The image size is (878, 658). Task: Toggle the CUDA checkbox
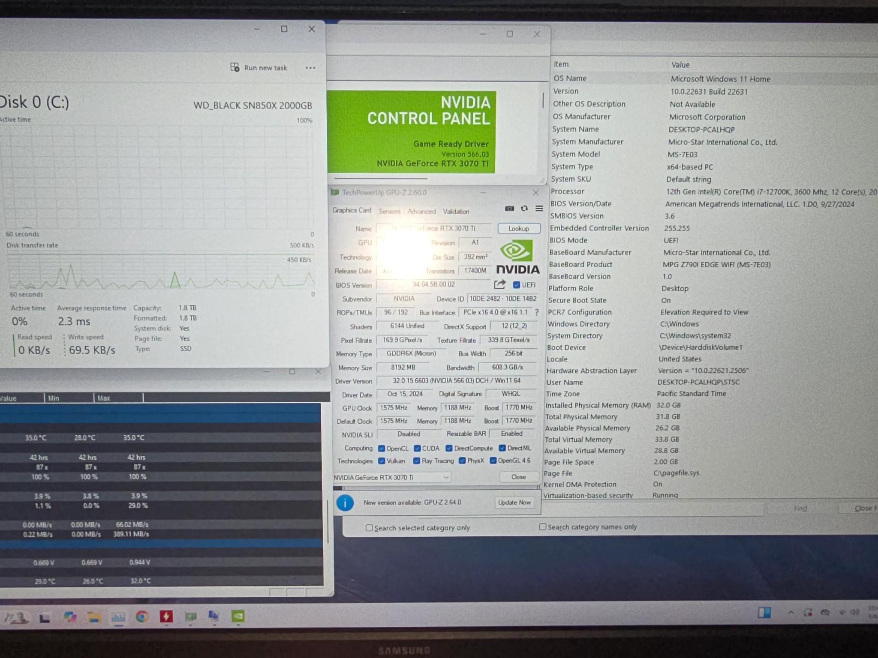coord(417,448)
